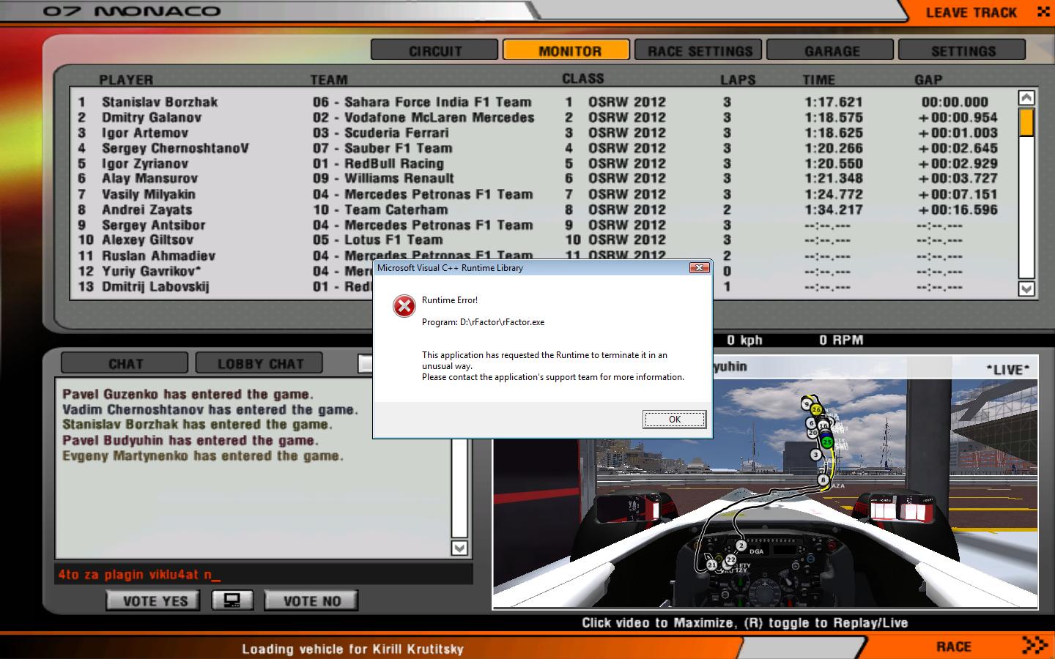This screenshot has height=659, width=1055.
Task: Select player row Yuriy Gavrikov*
Action: [224, 271]
